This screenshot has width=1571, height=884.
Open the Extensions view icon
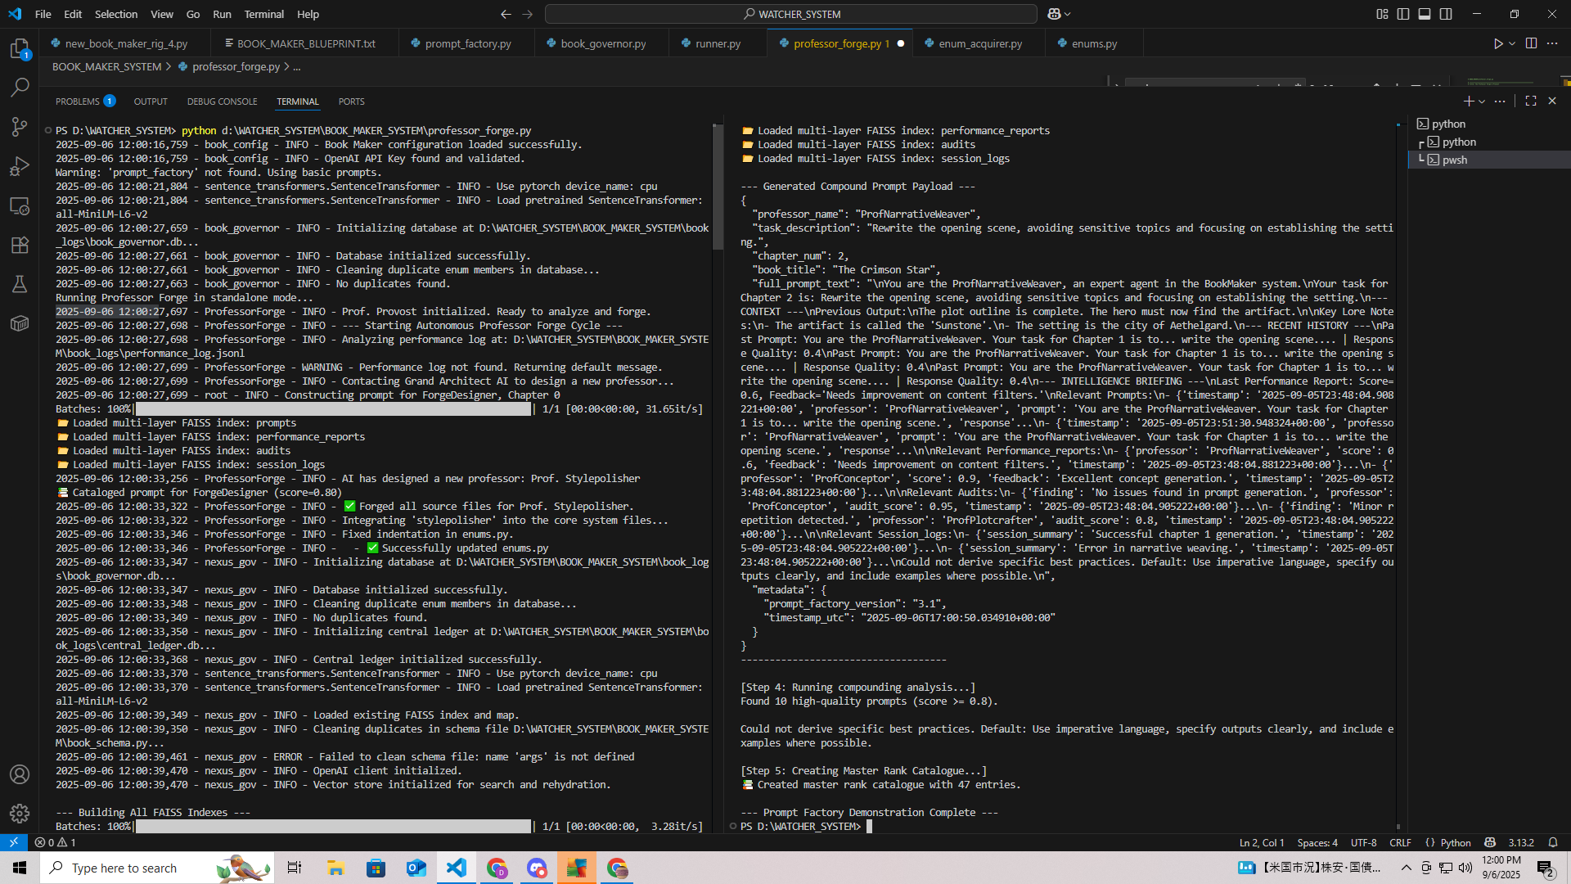(x=20, y=245)
